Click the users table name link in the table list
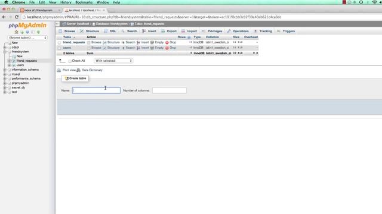This screenshot has width=382, height=214. [x=67, y=48]
